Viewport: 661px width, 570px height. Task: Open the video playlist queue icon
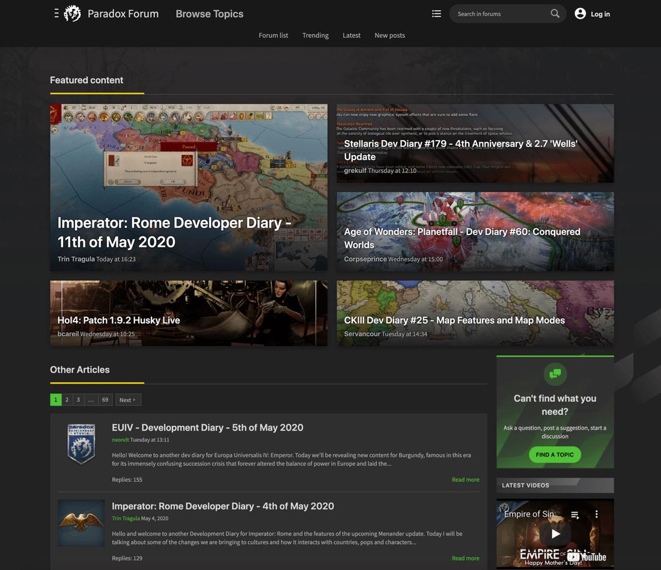[x=574, y=515]
